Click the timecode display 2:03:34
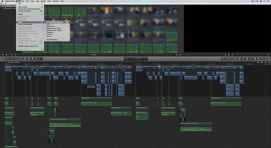This screenshot has width=271, height=148. 136,59
